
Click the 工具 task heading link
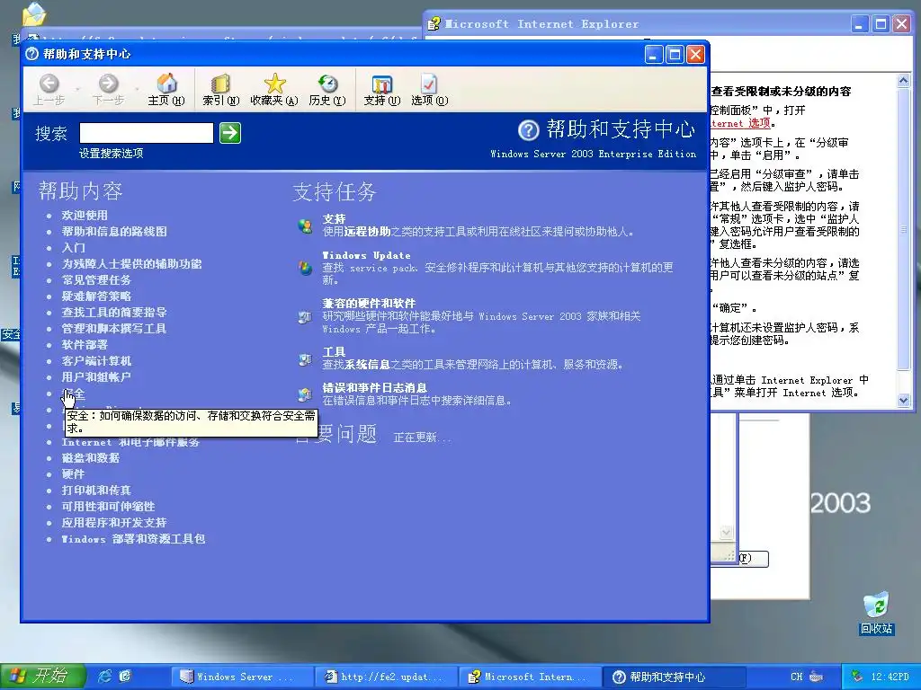coord(334,352)
